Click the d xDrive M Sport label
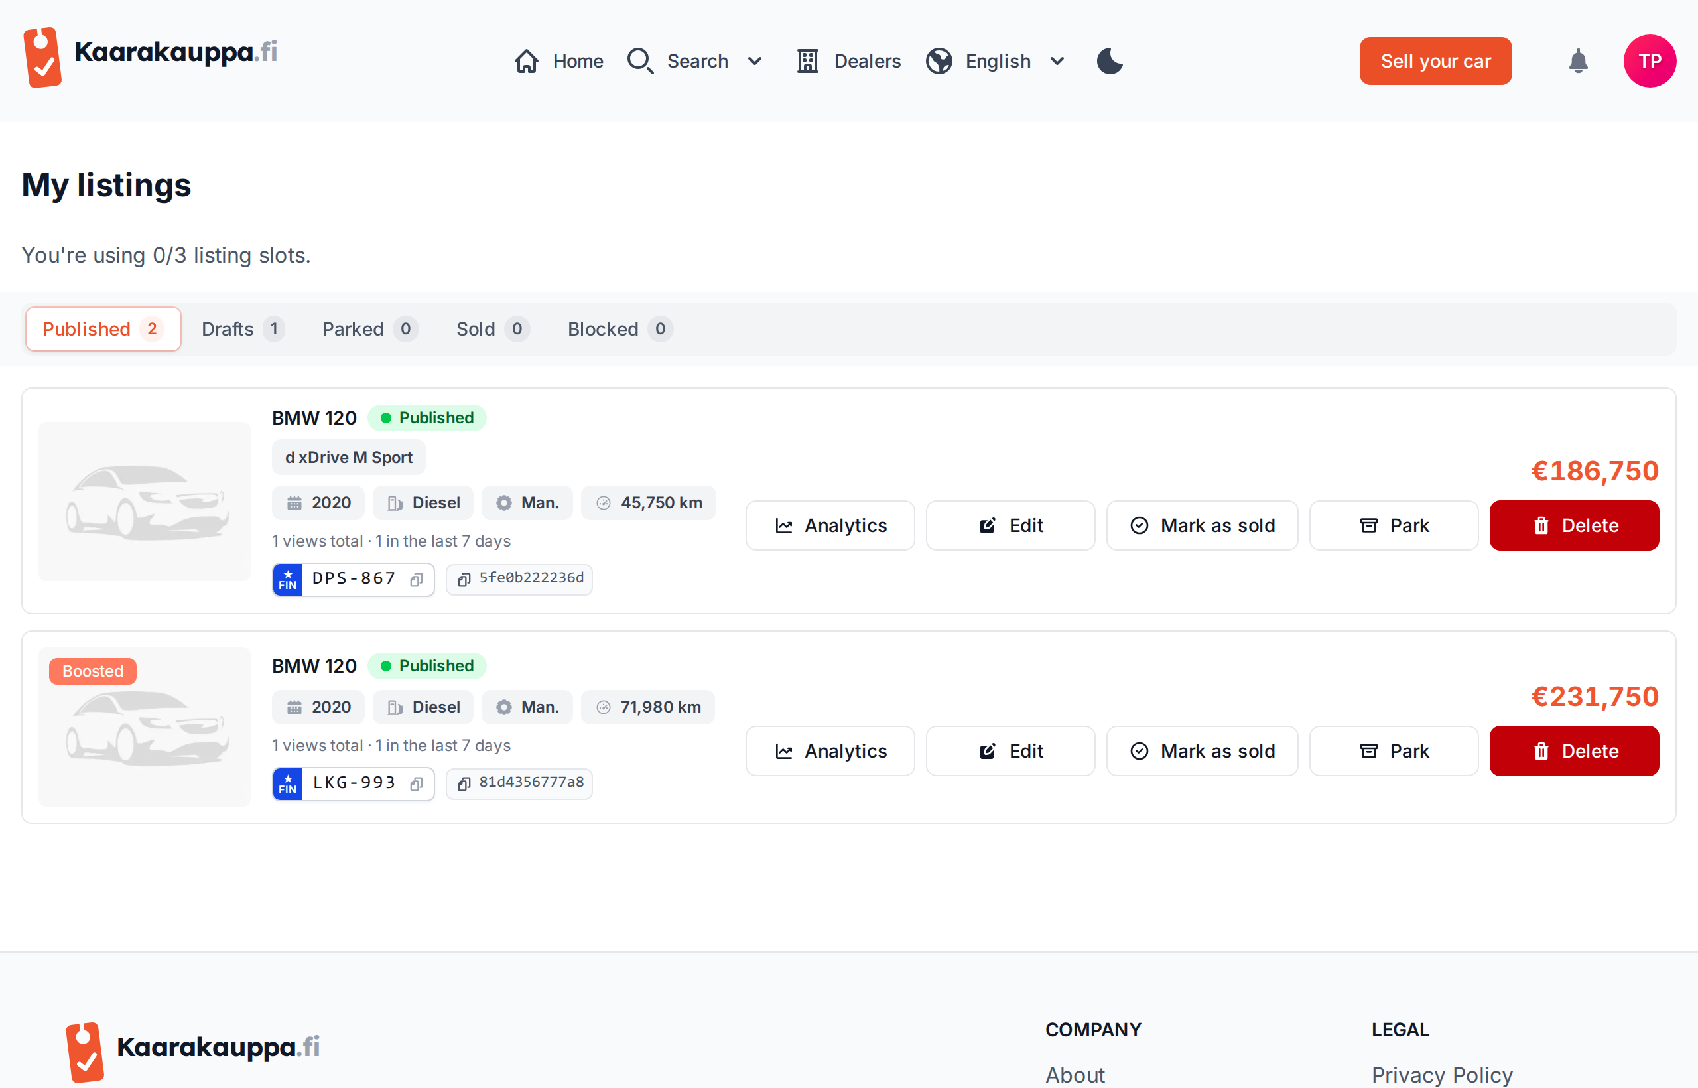Viewport: 1698px width, 1088px height. pyautogui.click(x=349, y=458)
